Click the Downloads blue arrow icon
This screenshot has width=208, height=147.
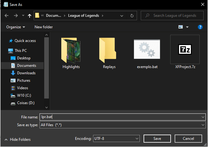(x=13, y=73)
